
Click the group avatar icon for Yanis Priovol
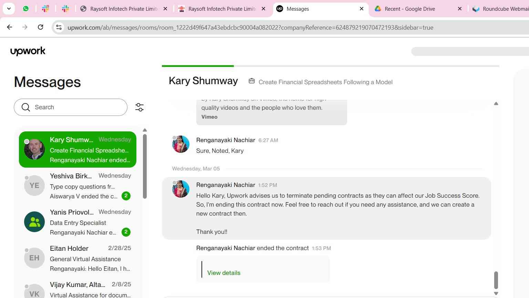click(34, 222)
